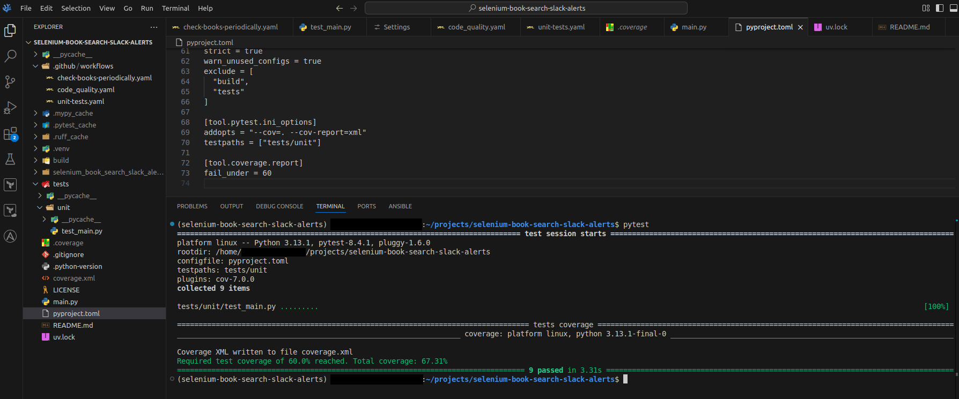Open the Terminal menu
Viewport: 959px width, 399px height.
click(x=175, y=8)
